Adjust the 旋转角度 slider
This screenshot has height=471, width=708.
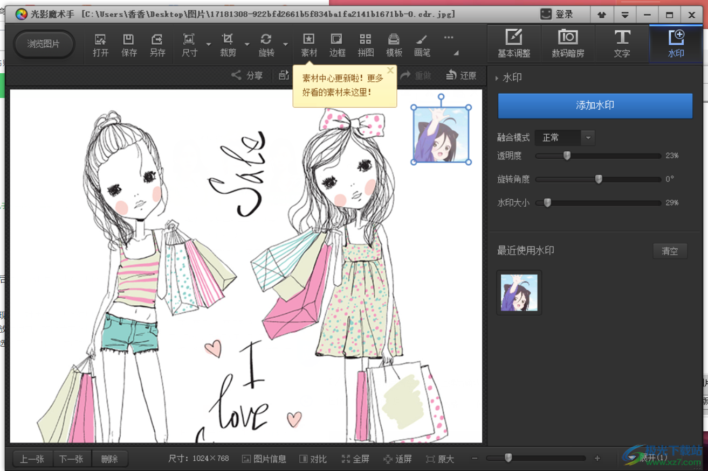click(x=599, y=179)
